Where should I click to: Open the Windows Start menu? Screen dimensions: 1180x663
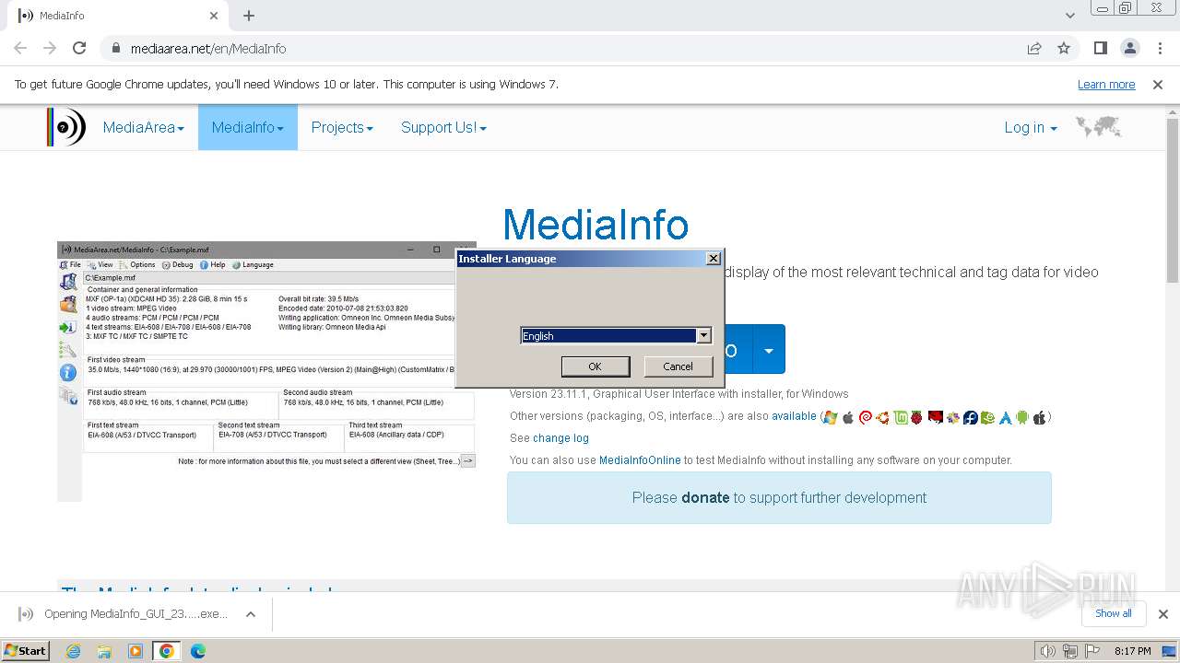click(x=26, y=651)
